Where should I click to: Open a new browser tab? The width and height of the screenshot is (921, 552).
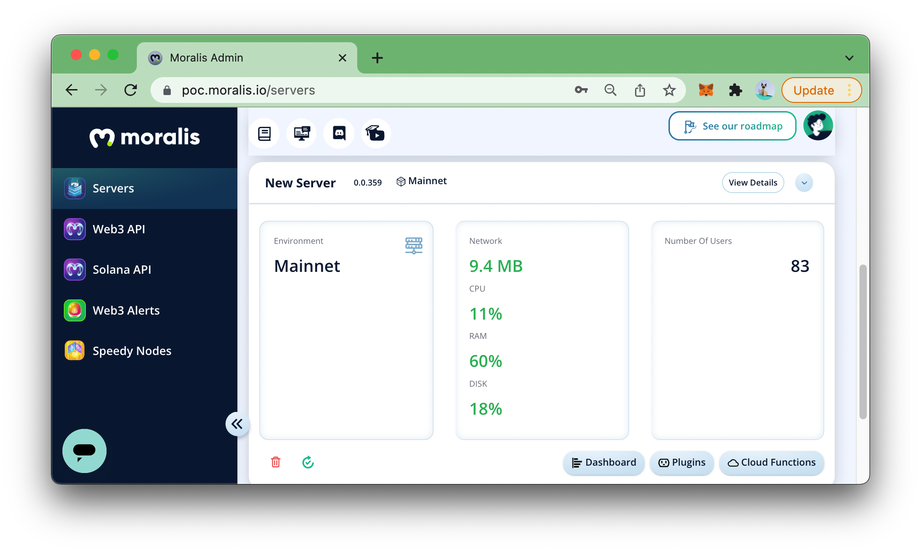tap(377, 58)
